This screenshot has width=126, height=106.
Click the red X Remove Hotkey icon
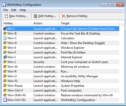coord(64,16)
